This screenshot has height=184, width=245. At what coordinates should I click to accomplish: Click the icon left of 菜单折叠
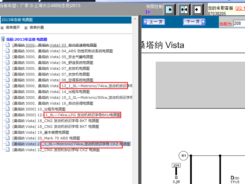tap(26, 28)
